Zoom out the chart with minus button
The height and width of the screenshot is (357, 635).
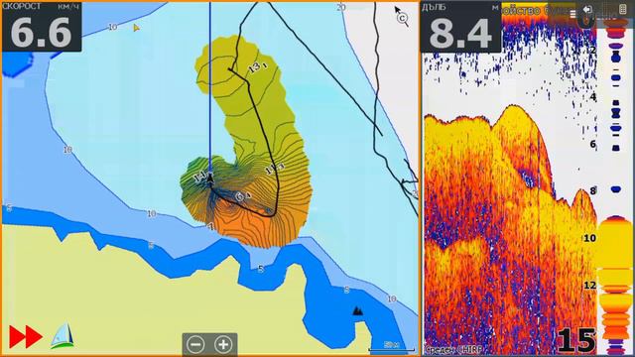pos(195,344)
